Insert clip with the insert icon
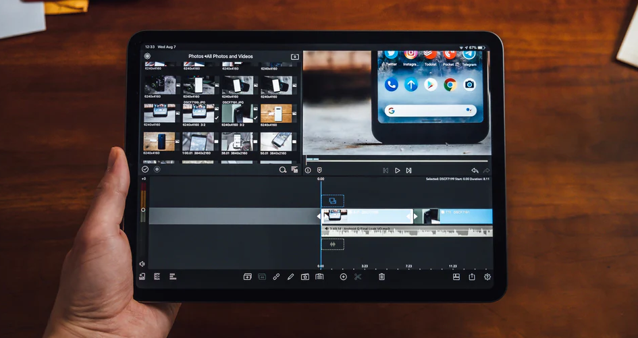The width and height of the screenshot is (638, 338). tap(247, 277)
